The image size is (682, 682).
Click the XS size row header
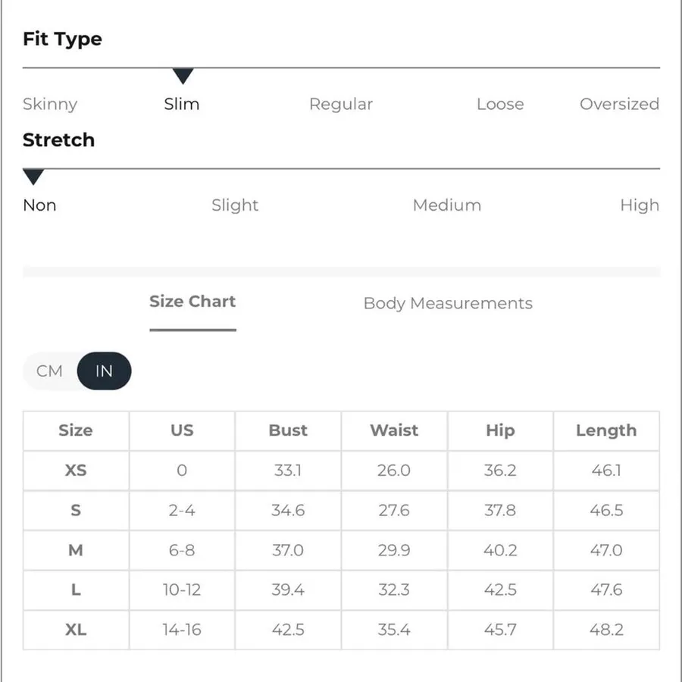click(x=76, y=470)
